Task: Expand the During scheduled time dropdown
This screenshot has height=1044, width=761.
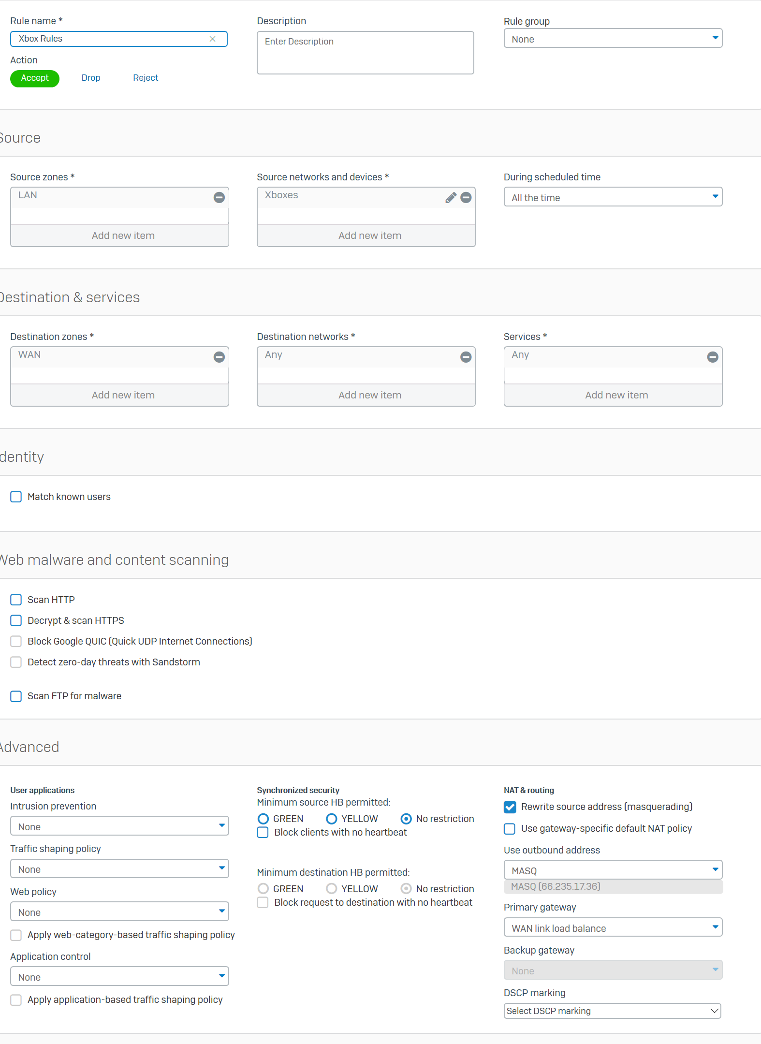Action: click(x=613, y=197)
